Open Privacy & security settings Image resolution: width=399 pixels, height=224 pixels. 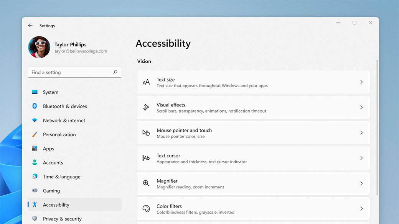tap(74, 218)
